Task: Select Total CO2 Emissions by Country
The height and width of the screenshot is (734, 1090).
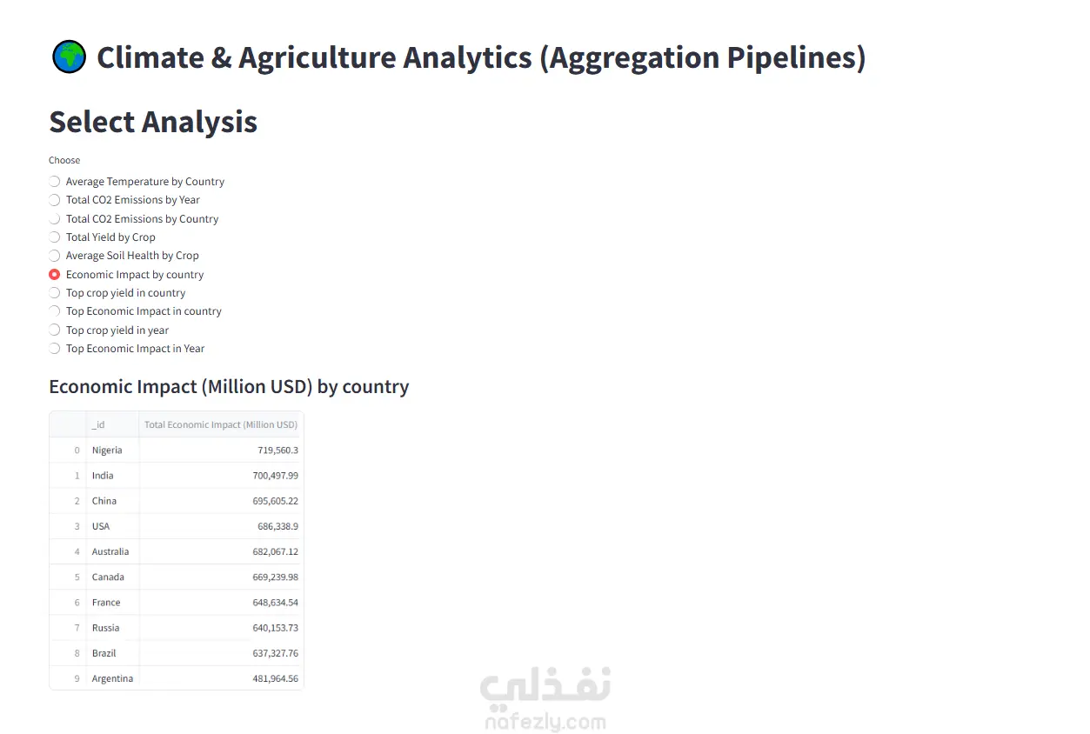Action: (55, 219)
